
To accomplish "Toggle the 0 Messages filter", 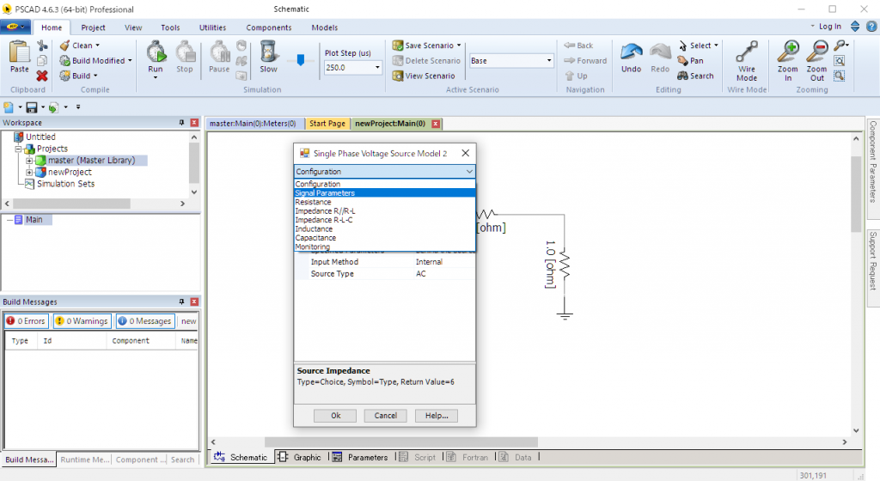I will click(x=144, y=321).
